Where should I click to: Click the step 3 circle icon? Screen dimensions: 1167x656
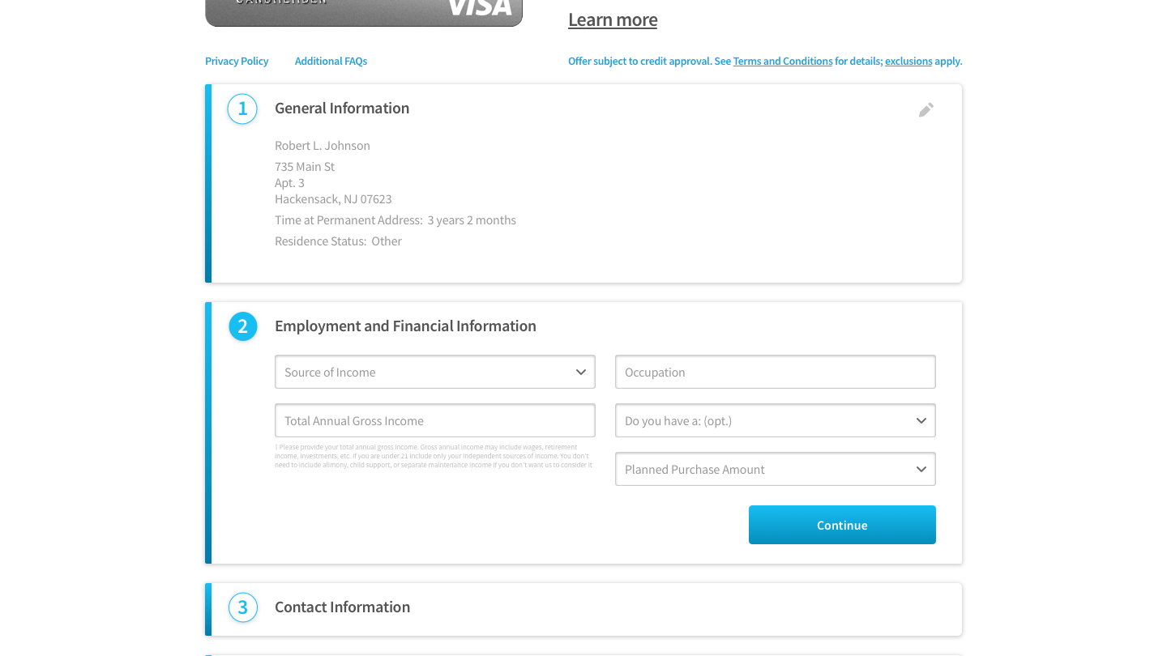click(243, 607)
